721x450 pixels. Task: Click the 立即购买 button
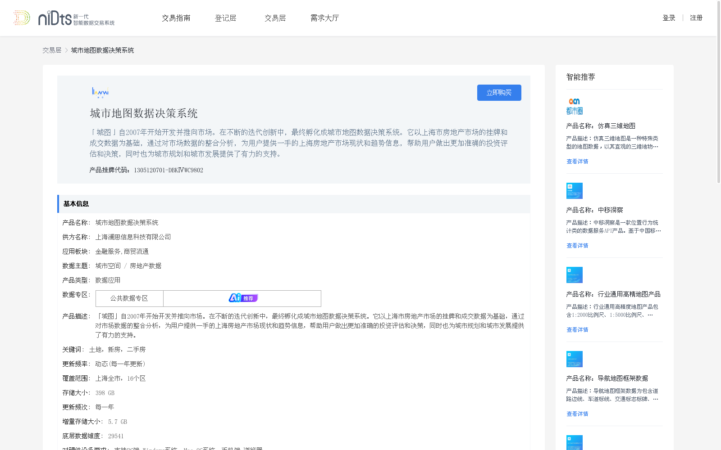click(499, 93)
